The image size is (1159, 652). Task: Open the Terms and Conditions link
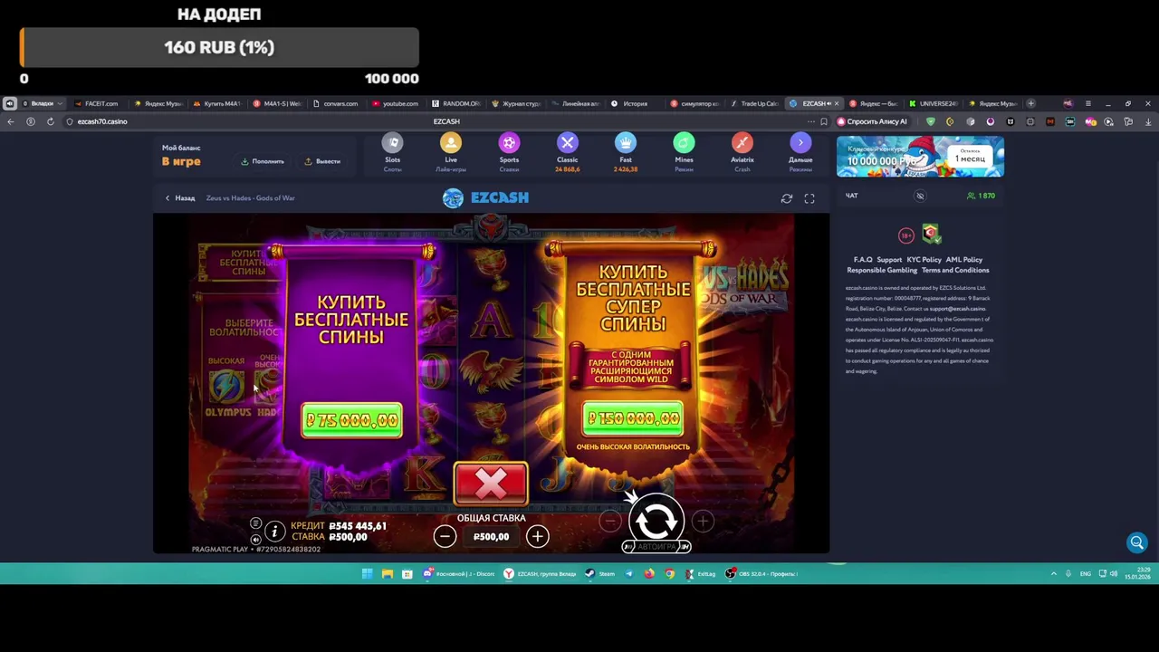coord(955,270)
